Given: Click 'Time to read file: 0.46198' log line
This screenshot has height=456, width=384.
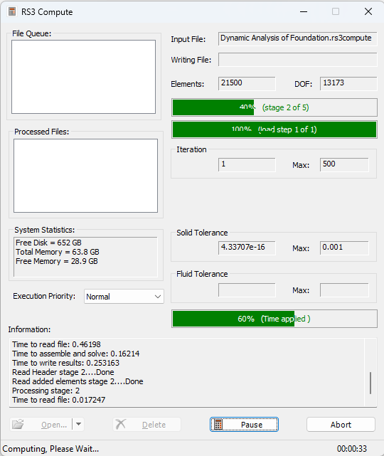Looking at the screenshot, I should point(56,344).
